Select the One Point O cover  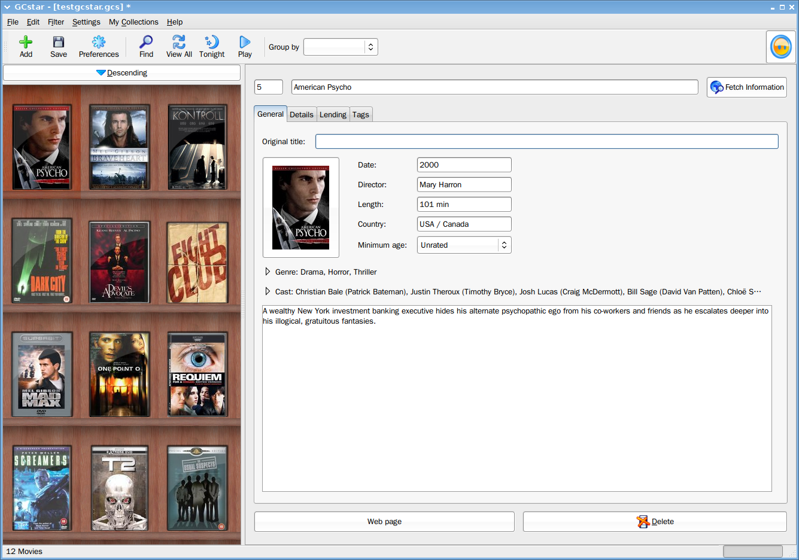[119, 375]
